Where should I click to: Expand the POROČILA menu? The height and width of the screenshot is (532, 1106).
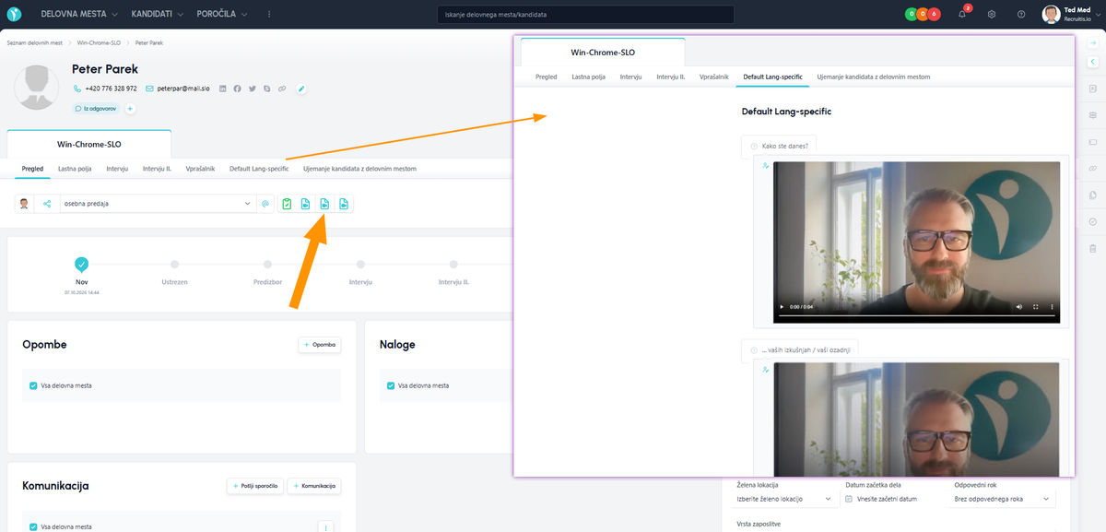click(221, 15)
